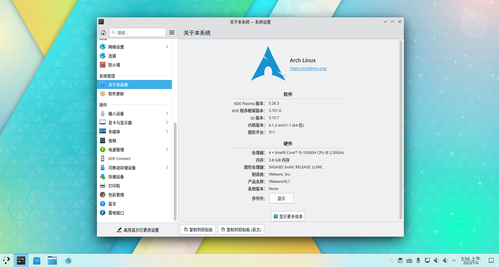Screen dimensions: 499x267
Task: Click the 软件更新 update icon
Action: 103,94
